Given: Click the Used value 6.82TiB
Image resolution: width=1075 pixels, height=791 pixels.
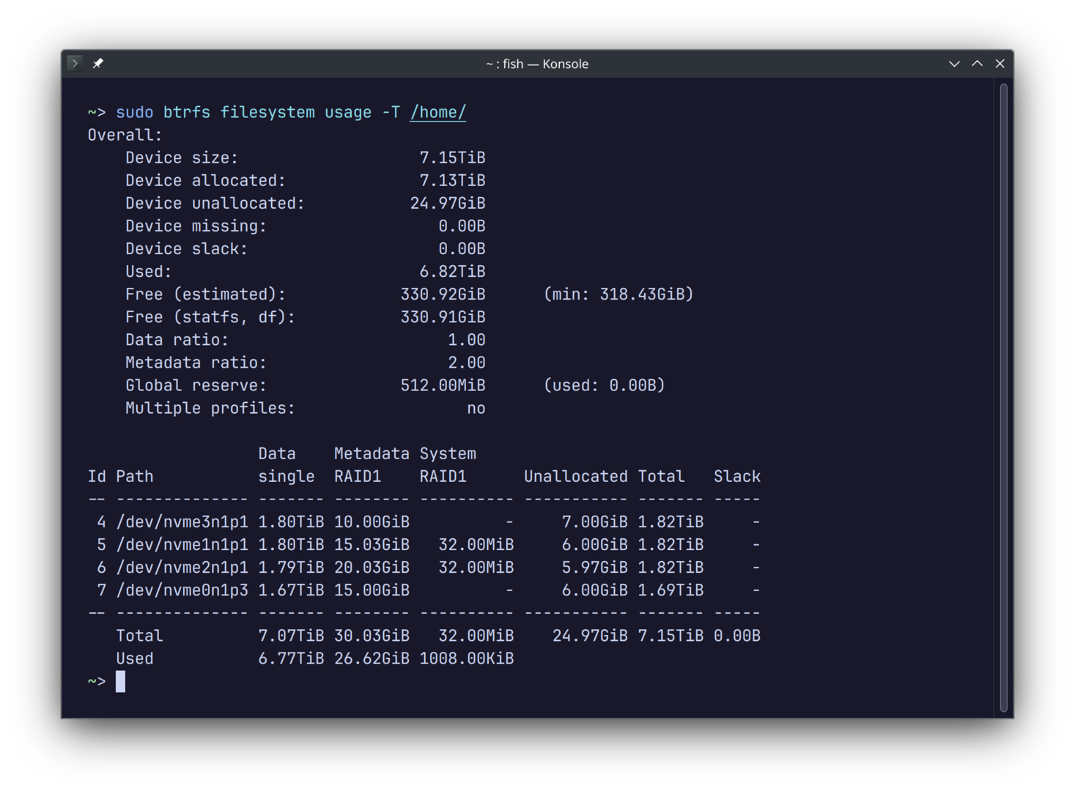Looking at the screenshot, I should tap(453, 271).
